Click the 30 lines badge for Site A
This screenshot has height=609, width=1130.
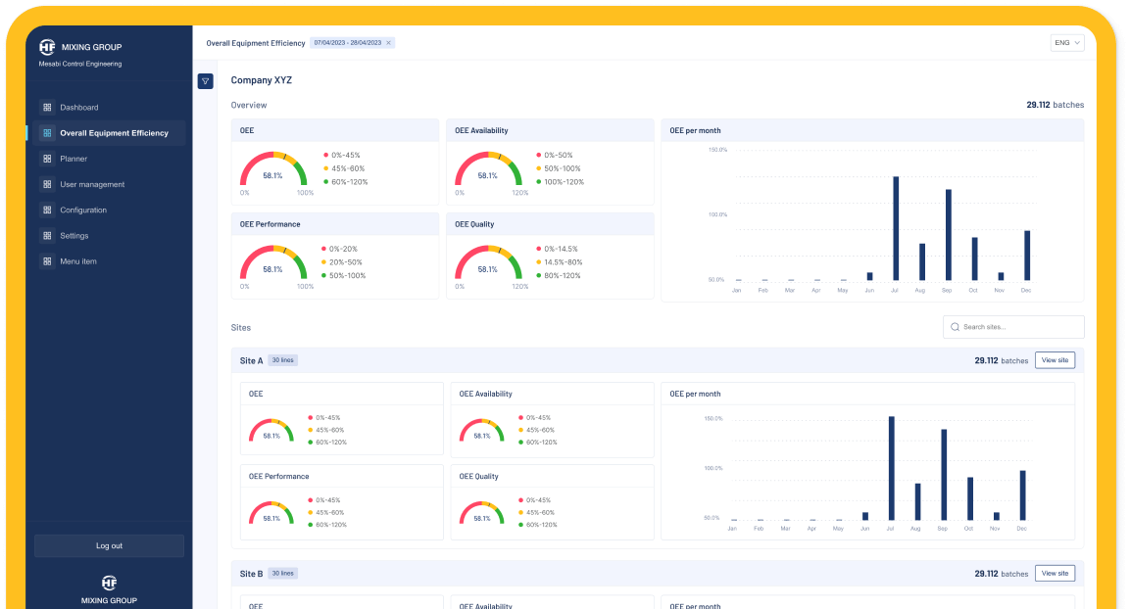pos(283,360)
